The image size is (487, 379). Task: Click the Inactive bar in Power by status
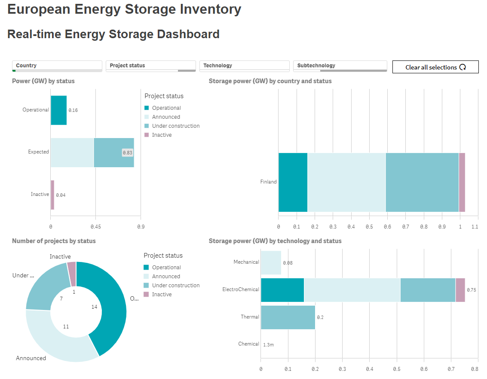click(x=52, y=195)
